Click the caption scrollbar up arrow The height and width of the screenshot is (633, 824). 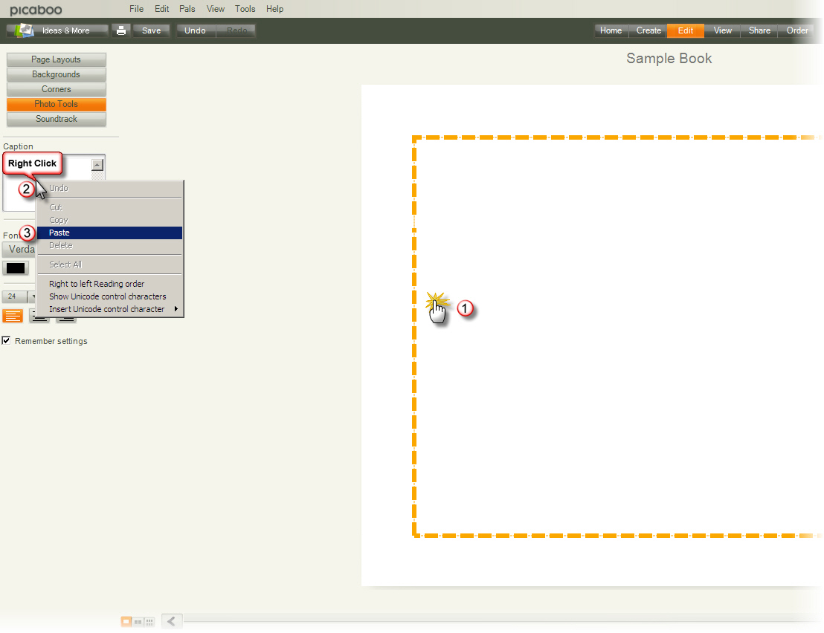[x=97, y=165]
